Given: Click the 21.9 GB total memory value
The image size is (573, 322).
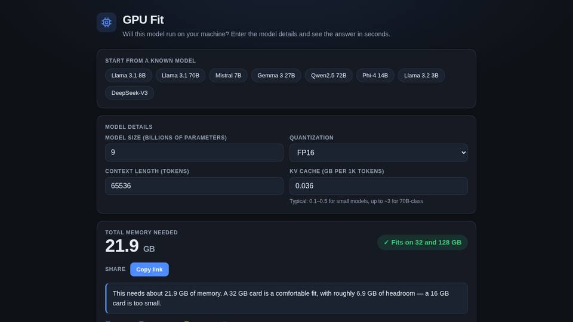Looking at the screenshot, I should coord(130,246).
